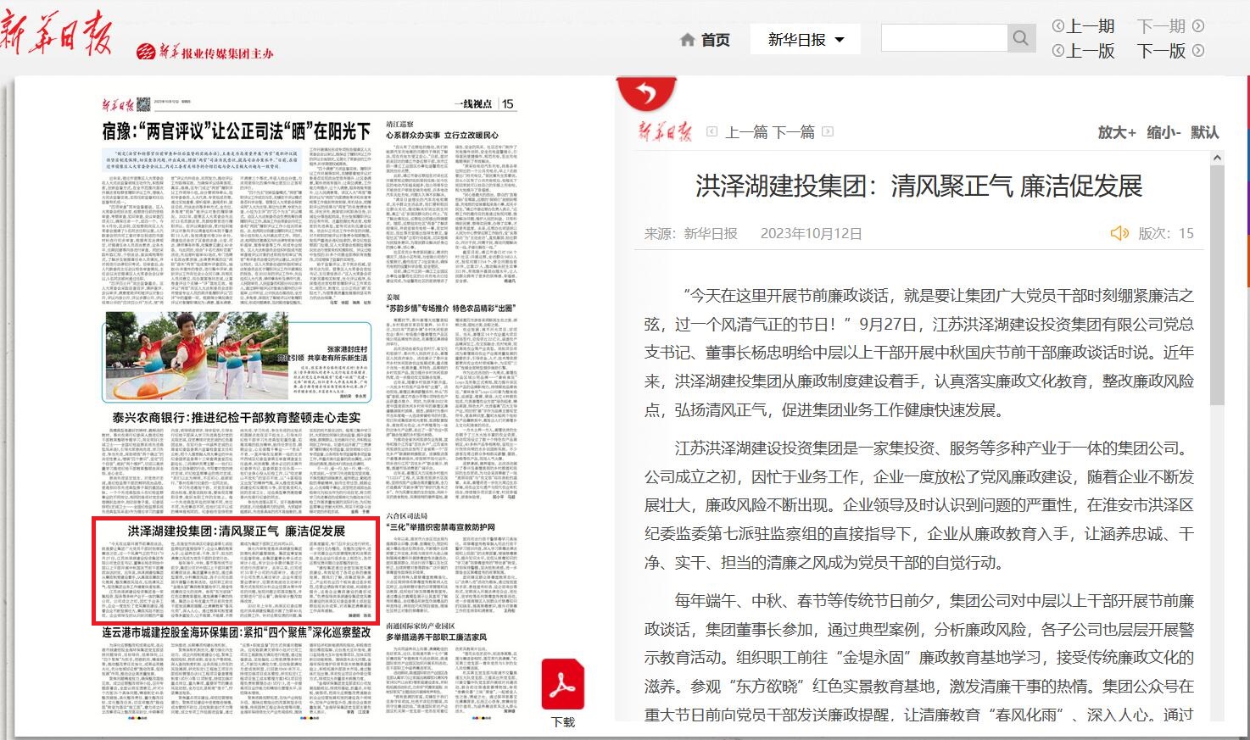Open "三化"举措织密禁毒宣教防护网 article
Image resolution: width=1250 pixels, height=740 pixels.
[440, 527]
